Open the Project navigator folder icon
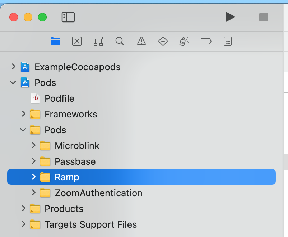The height and width of the screenshot is (237, 288). click(x=55, y=41)
